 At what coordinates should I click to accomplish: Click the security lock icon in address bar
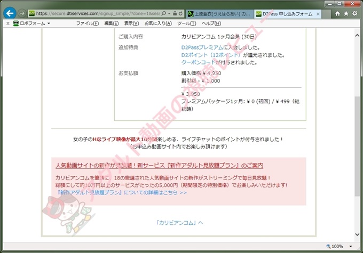175,13
